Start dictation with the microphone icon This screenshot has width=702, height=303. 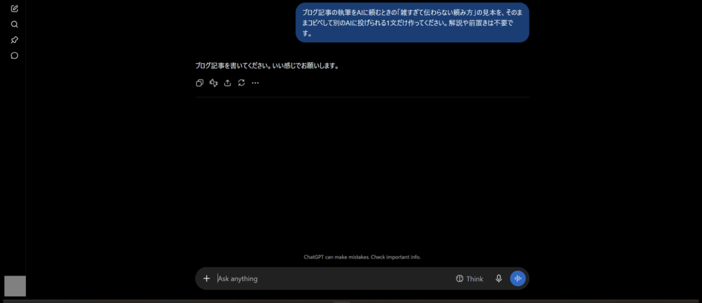tap(499, 278)
